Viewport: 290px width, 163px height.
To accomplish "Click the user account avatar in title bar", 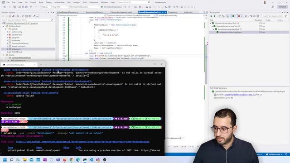I will pyautogui.click(x=265, y=2).
